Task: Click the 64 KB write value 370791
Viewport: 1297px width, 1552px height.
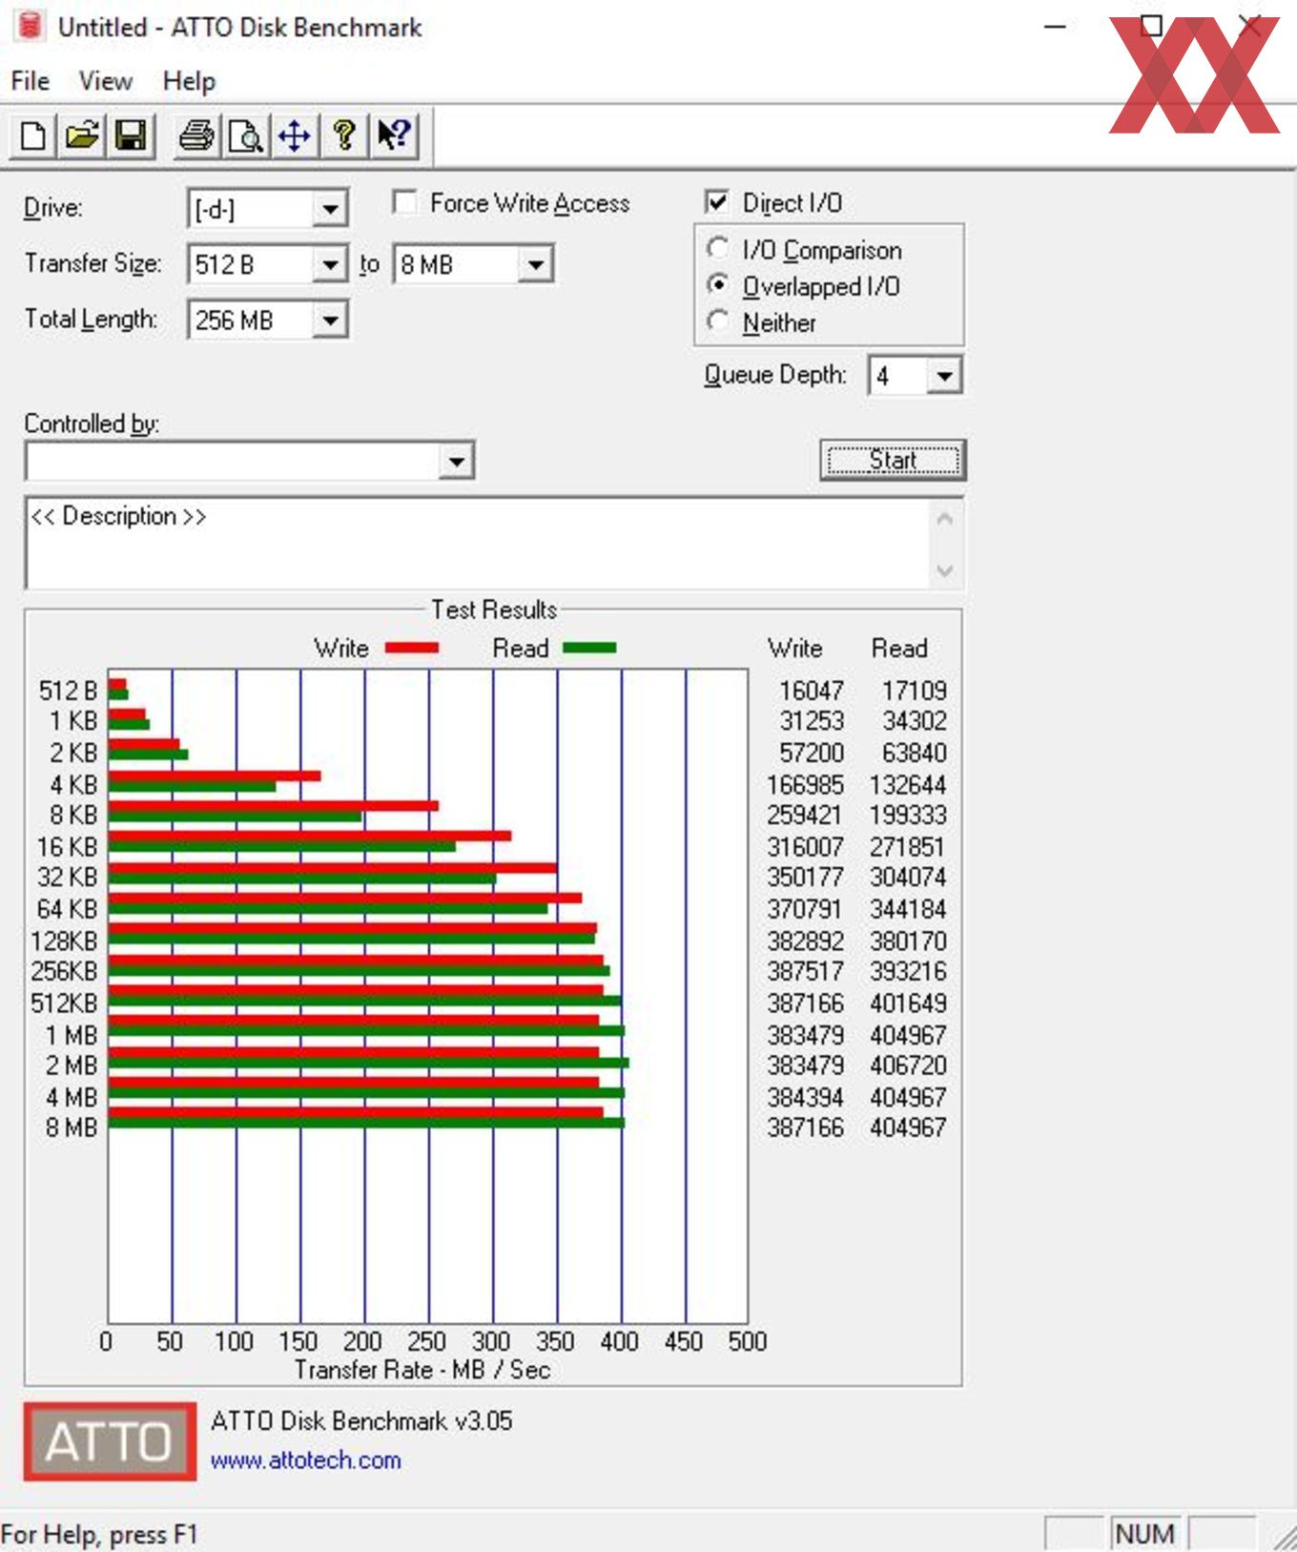Action: point(805,909)
